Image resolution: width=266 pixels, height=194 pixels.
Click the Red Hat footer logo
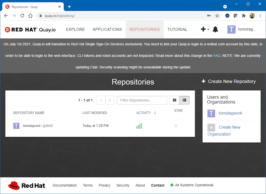[27, 185]
